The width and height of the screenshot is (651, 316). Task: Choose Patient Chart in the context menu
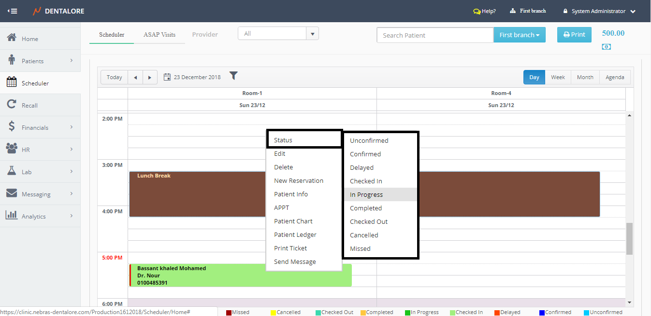293,221
